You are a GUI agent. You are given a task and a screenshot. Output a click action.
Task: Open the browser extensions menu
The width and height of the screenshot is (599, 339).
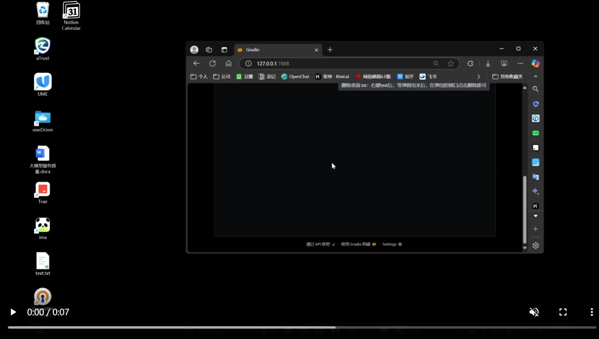click(470, 64)
